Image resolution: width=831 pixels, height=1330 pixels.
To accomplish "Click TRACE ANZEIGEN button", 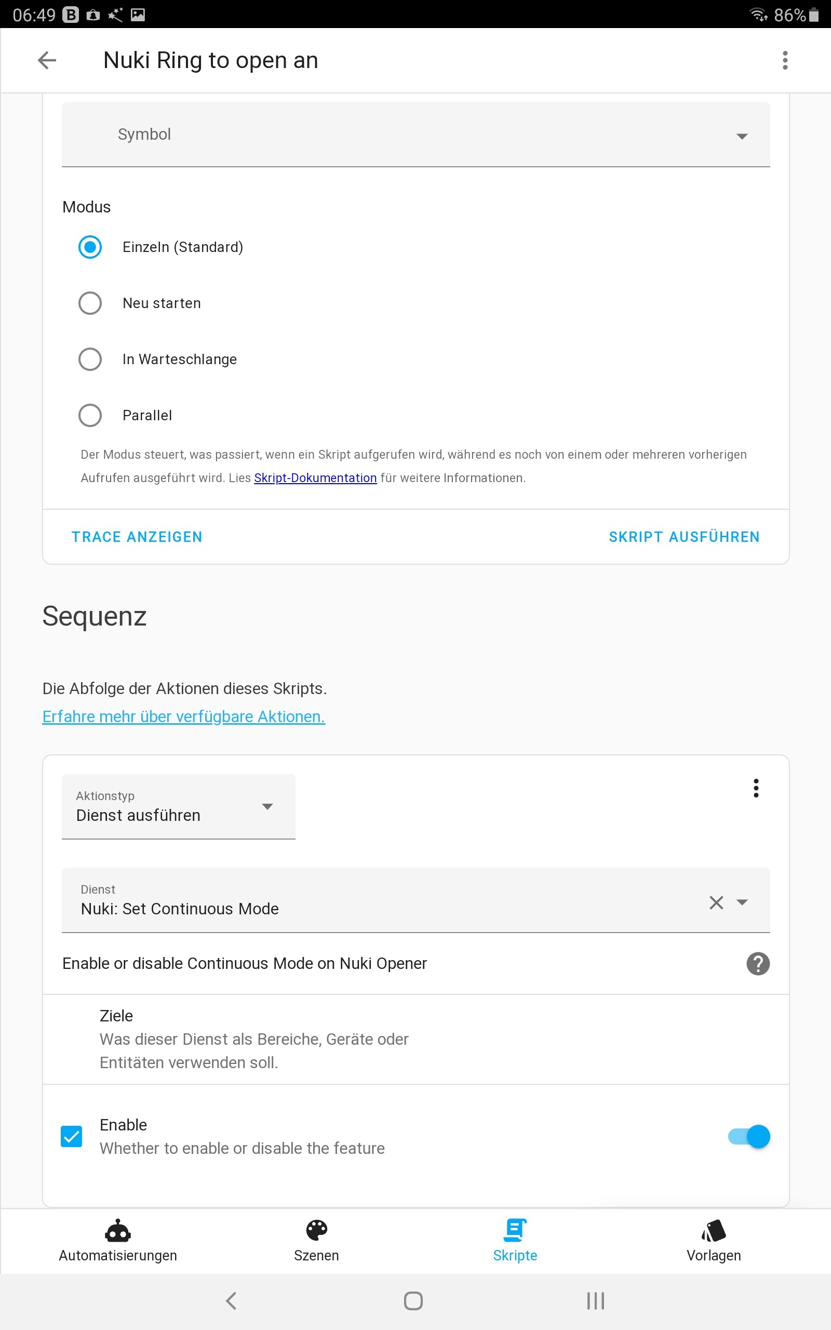I will (x=137, y=537).
